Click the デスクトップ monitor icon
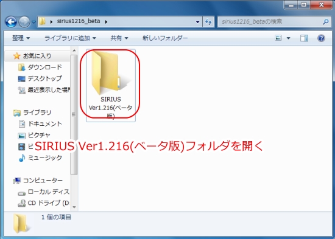 (x=21, y=78)
